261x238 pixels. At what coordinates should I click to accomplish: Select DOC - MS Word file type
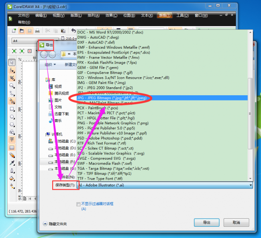click(162, 32)
